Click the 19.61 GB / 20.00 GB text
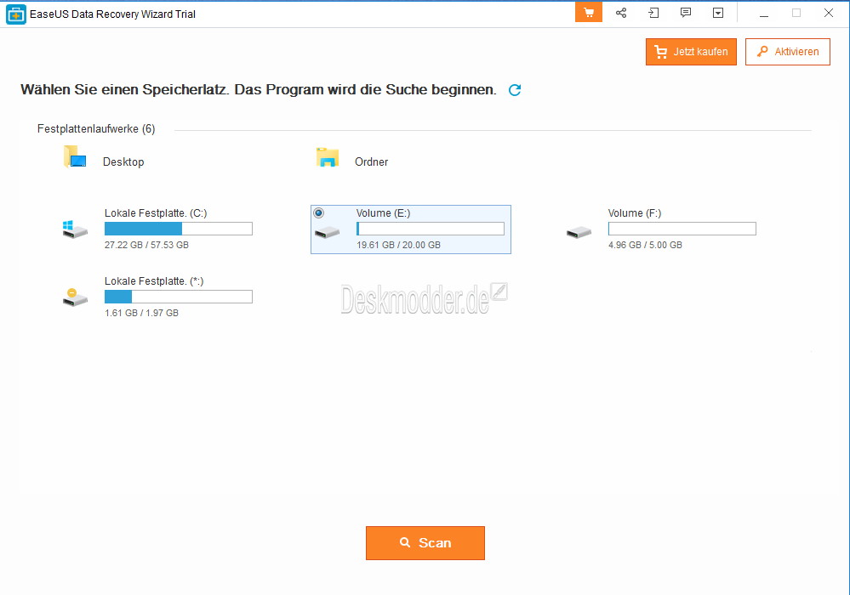Viewport: 850px width, 595px height. pos(398,245)
